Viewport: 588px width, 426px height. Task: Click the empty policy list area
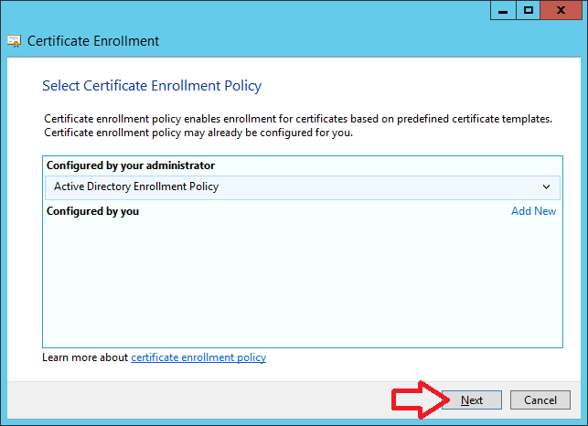pos(303,283)
